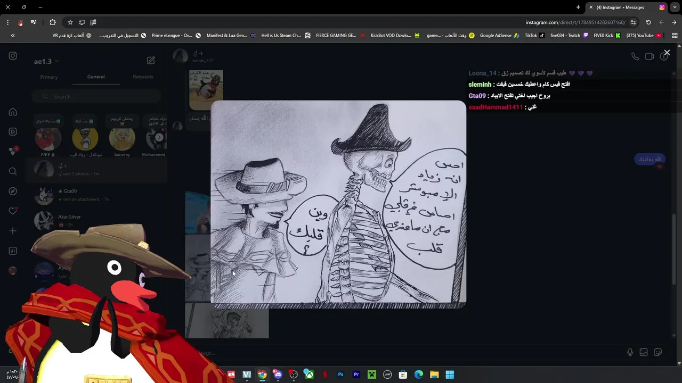Image resolution: width=682 pixels, height=383 pixels.
Task: Open the FIVE0 Kick bookmark
Action: (x=607, y=36)
